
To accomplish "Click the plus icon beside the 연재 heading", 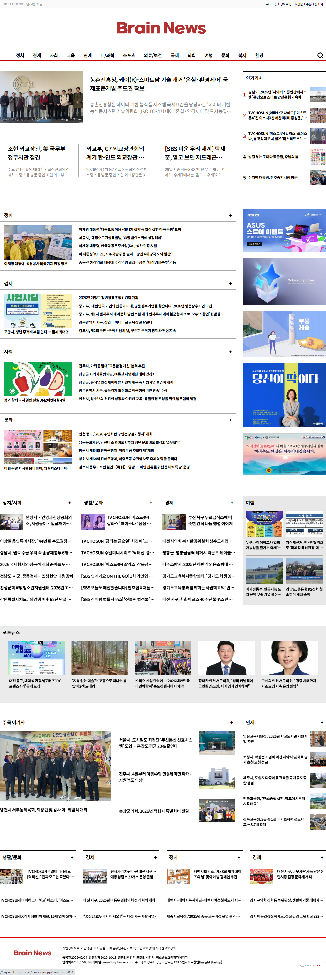I will [322, 722].
